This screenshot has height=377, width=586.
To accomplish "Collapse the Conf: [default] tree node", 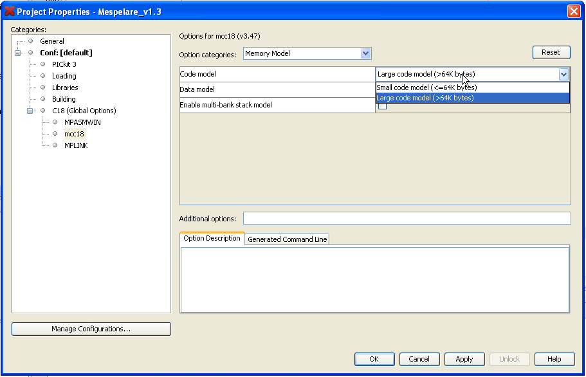I will [18, 53].
